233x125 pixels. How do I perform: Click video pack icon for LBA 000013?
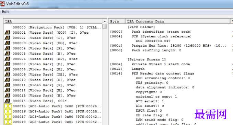tap(7, 95)
